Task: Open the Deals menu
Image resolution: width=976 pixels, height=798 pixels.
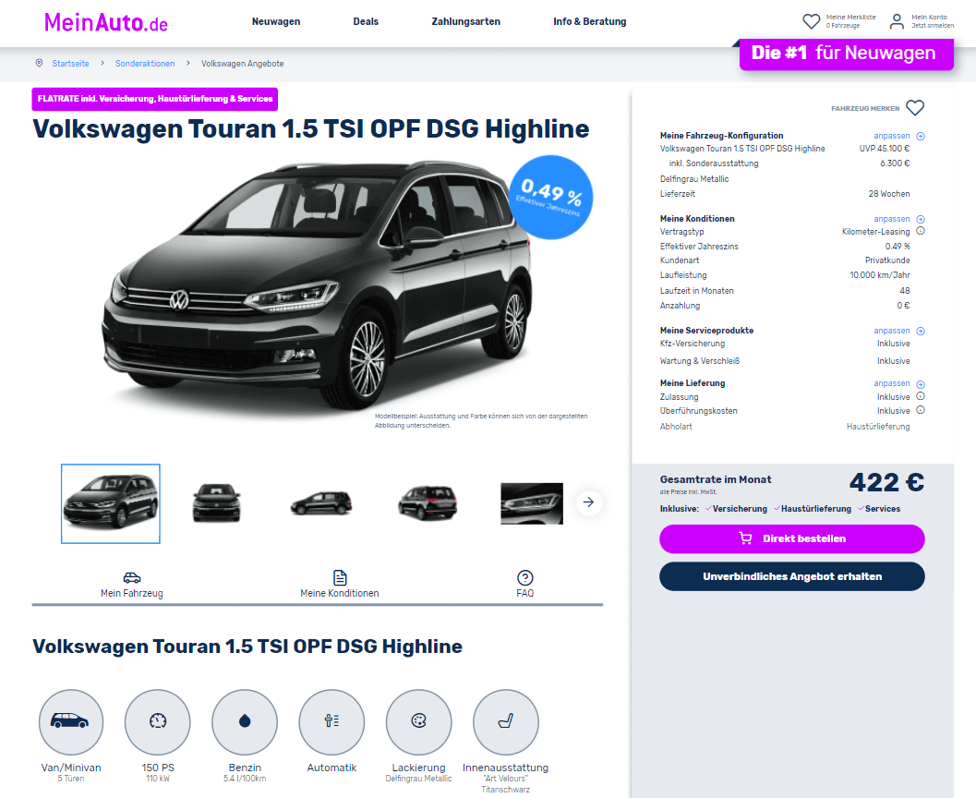Action: (x=366, y=22)
